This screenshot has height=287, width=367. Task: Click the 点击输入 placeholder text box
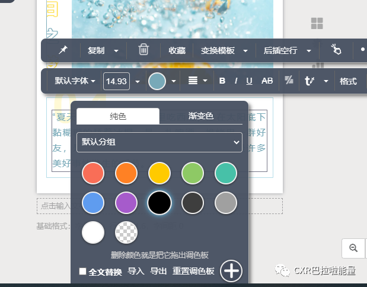pyautogui.click(x=159, y=206)
